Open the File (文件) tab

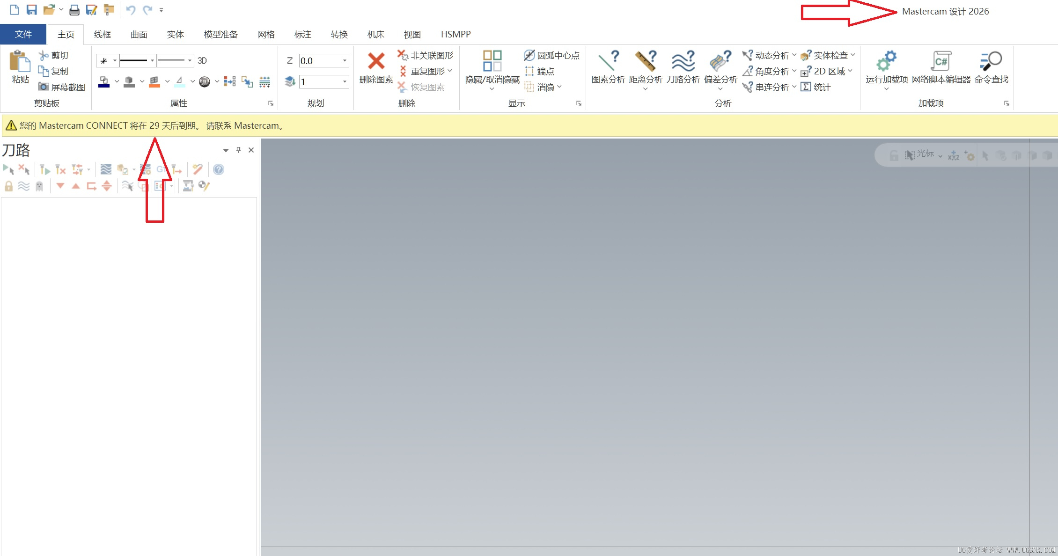click(23, 34)
